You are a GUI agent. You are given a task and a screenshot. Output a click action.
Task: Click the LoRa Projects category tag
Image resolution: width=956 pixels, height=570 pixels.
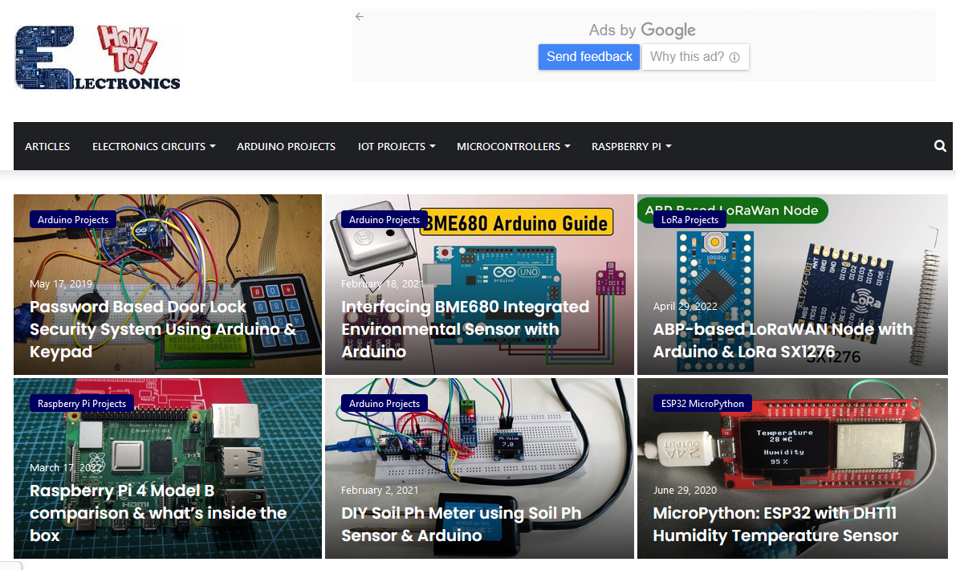(x=690, y=219)
